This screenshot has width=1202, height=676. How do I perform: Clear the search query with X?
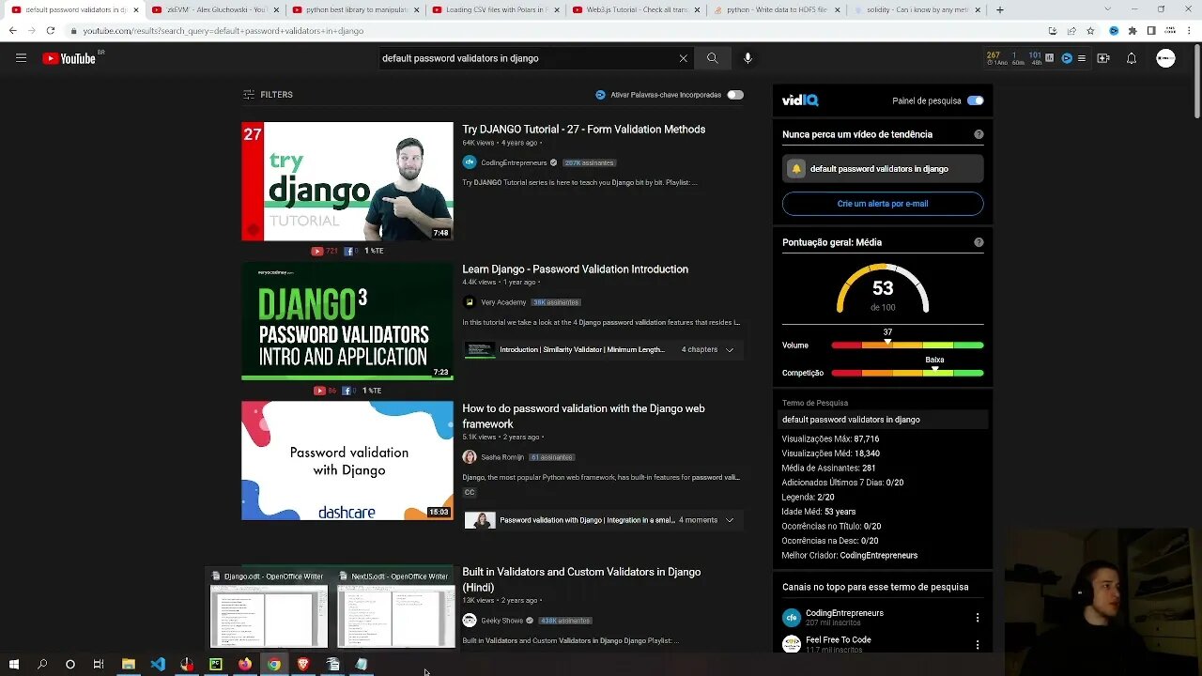point(683,58)
